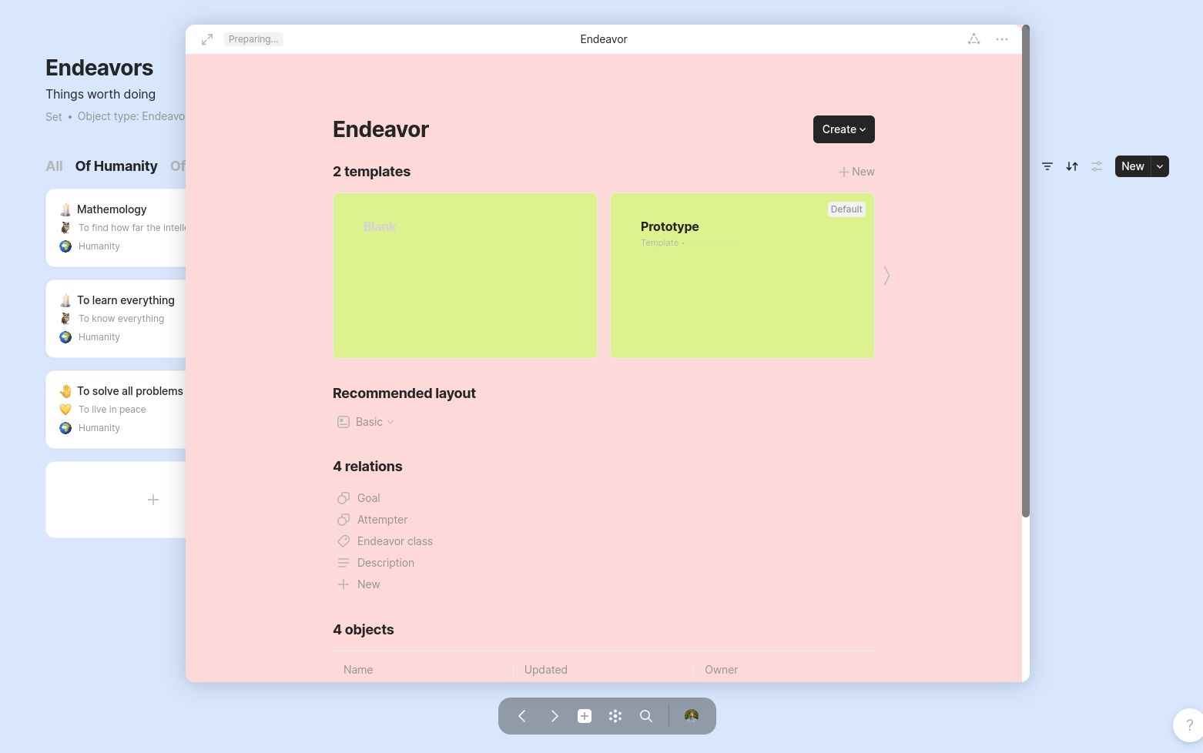Open the Basic recommended layout dropdown
The width and height of the screenshot is (1203, 753).
point(364,422)
